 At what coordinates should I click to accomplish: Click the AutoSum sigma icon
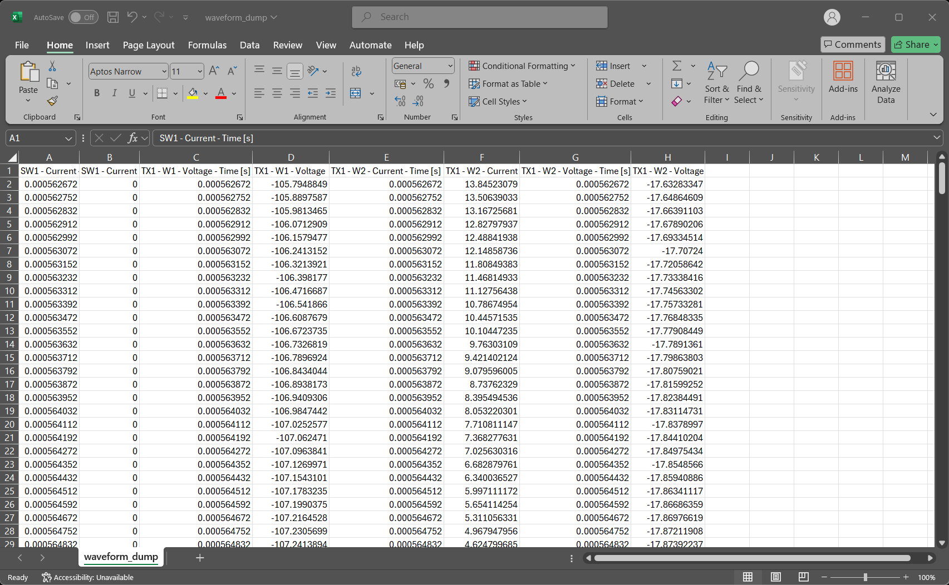(x=677, y=66)
